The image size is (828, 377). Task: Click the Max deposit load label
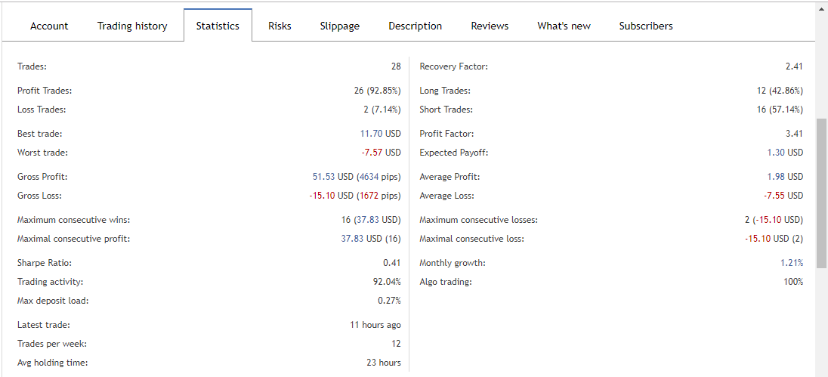[53, 301]
